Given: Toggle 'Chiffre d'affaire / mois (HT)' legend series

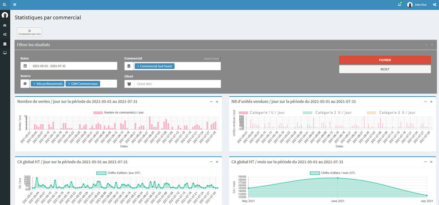Looking at the screenshot, I should (x=332, y=173).
